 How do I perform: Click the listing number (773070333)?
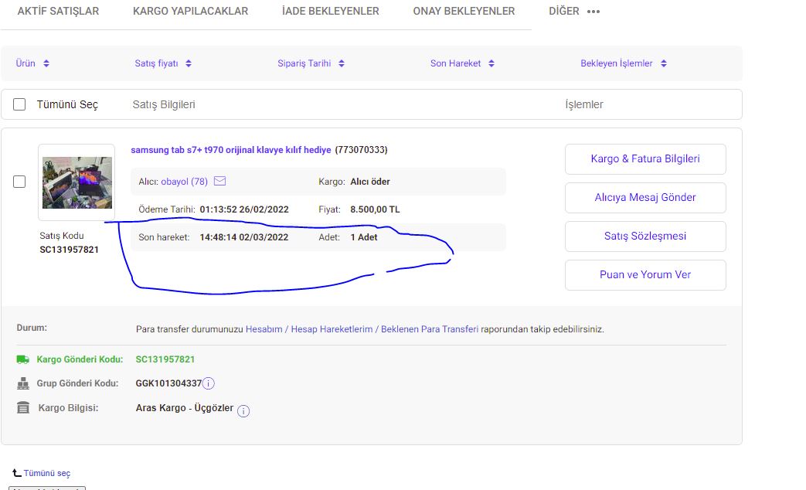click(x=362, y=150)
